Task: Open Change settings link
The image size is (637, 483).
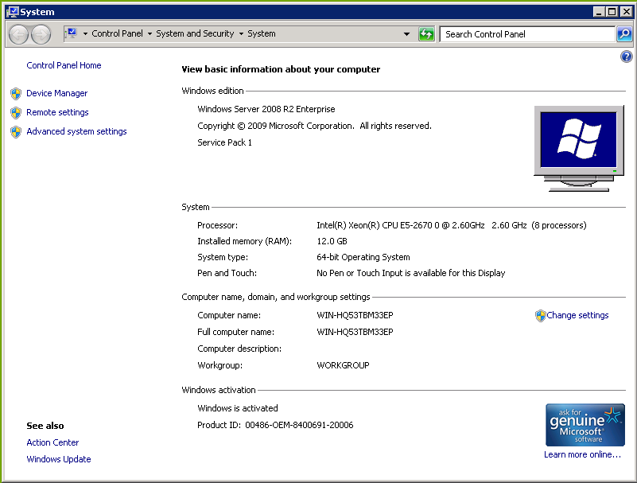Action: pyautogui.click(x=577, y=315)
